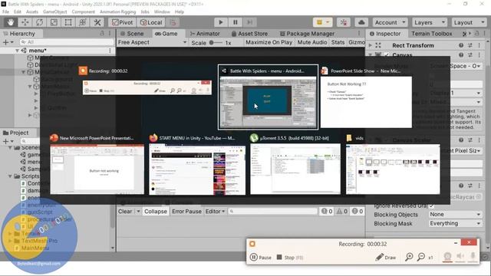Switch to Asset Store tab

click(x=249, y=34)
